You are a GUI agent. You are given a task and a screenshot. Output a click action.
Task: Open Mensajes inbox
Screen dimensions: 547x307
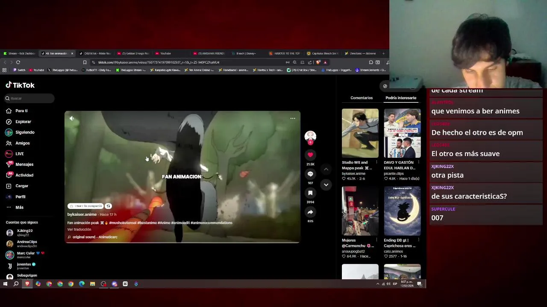(20, 164)
